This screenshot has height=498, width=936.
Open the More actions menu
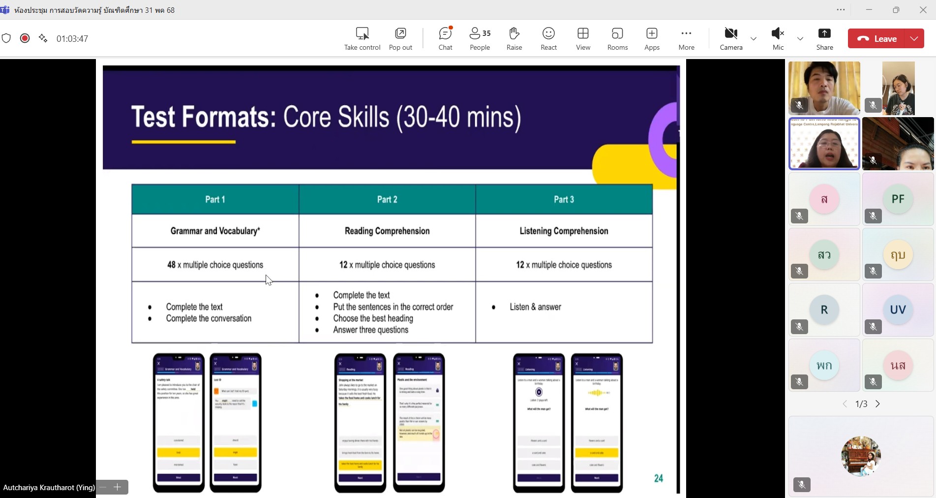click(x=686, y=38)
